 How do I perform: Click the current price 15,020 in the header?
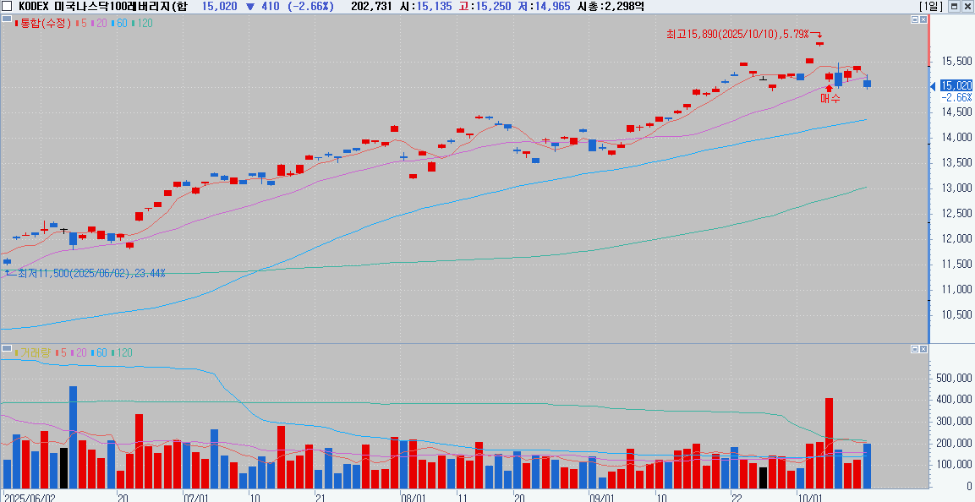coord(220,6)
